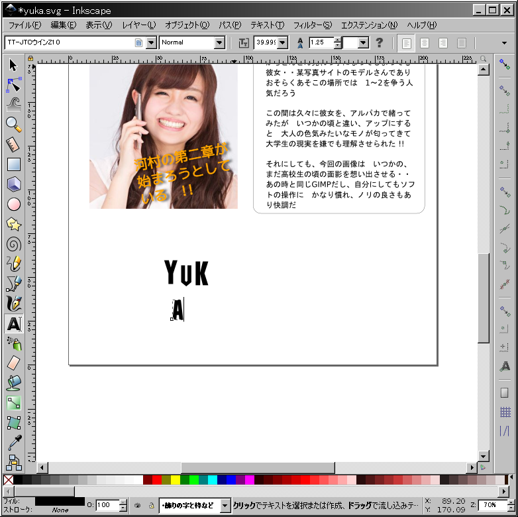The image size is (518, 517).
Task: Click the no-color X swatch
Action: 8,480
